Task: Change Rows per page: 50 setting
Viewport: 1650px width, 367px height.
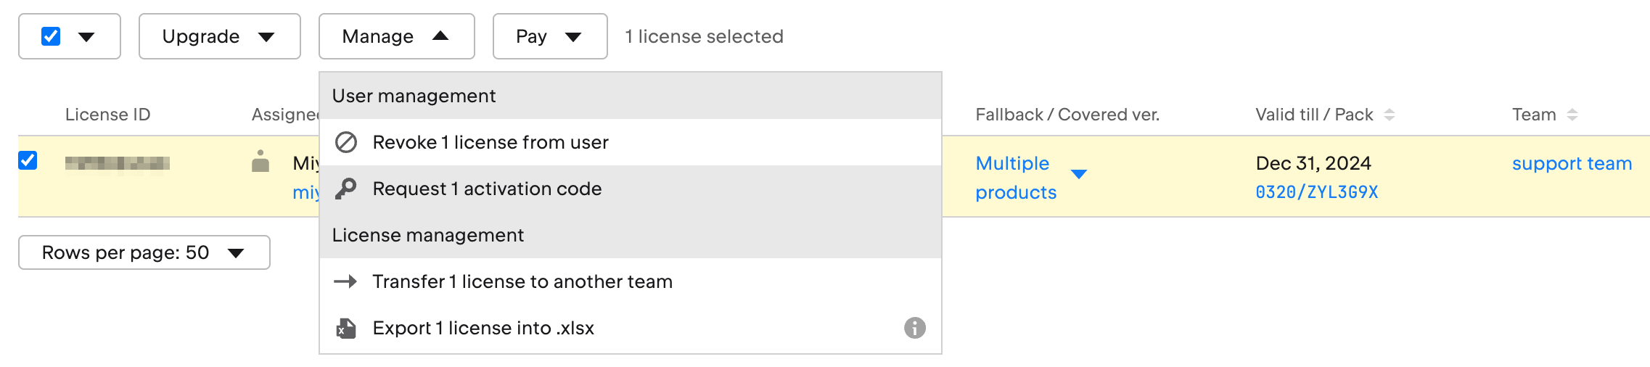Action: coord(144,252)
